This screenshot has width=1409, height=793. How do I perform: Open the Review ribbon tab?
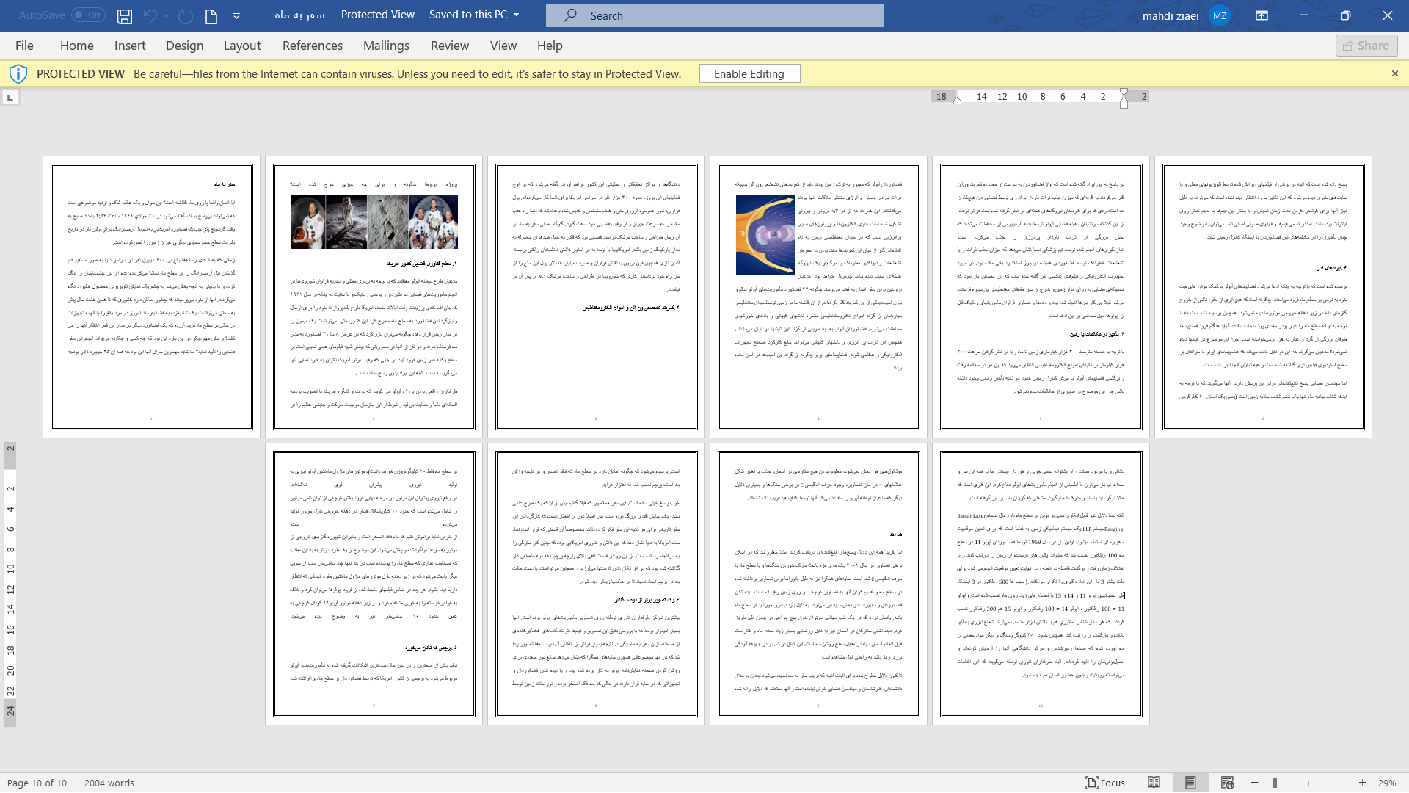[450, 46]
